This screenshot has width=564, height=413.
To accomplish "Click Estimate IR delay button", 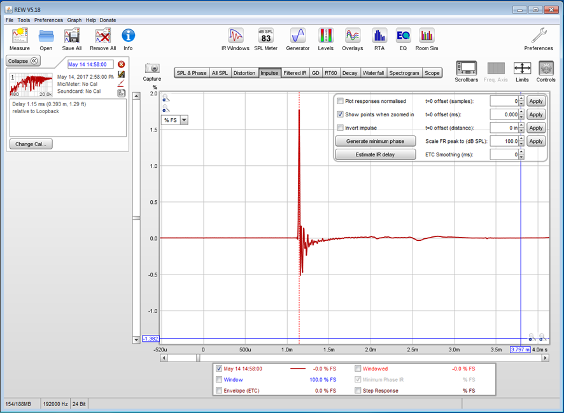I will tap(375, 154).
